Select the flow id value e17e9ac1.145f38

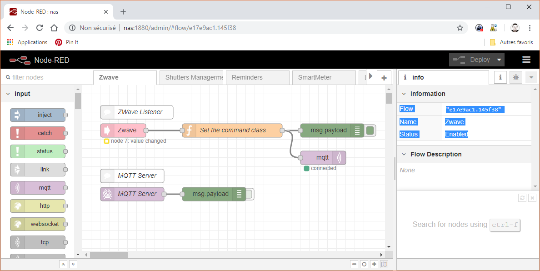point(475,110)
